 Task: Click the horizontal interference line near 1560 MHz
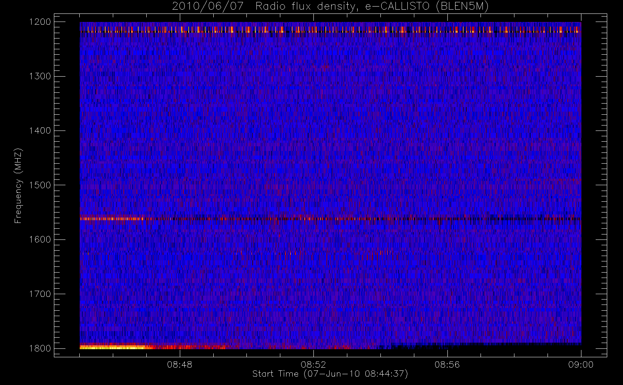[x=330, y=219]
